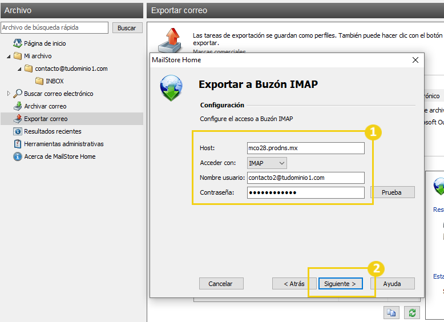Click the contacto@tudominio1.com folder icon
This screenshot has height=322, width=444.
pos(29,69)
